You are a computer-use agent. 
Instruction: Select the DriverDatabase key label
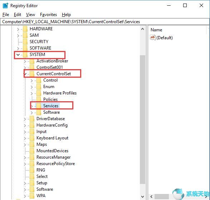pyautogui.click(x=51, y=119)
